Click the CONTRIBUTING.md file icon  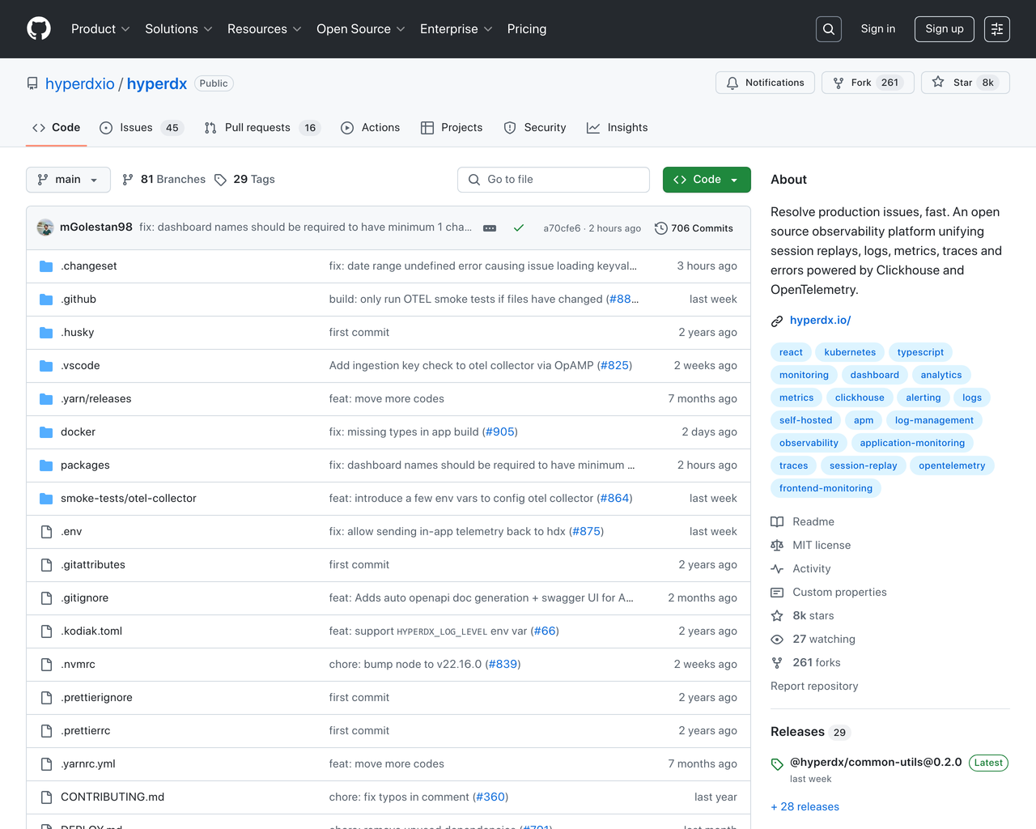click(46, 797)
